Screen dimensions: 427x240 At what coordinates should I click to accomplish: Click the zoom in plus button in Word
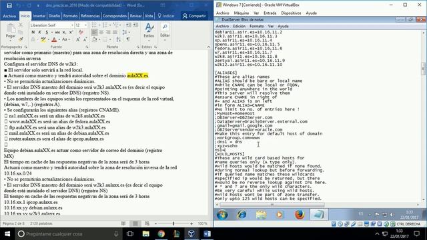[191, 224]
